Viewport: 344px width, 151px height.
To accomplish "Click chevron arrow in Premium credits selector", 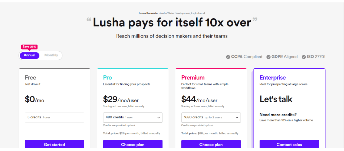I will 237,117.
